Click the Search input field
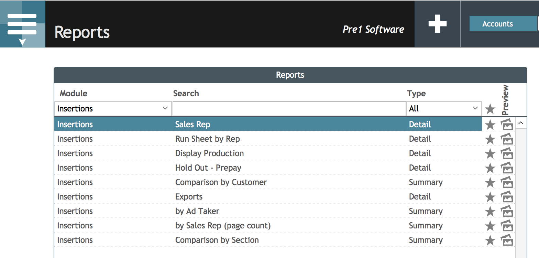Screen dimensions: 539x258 click(289, 109)
